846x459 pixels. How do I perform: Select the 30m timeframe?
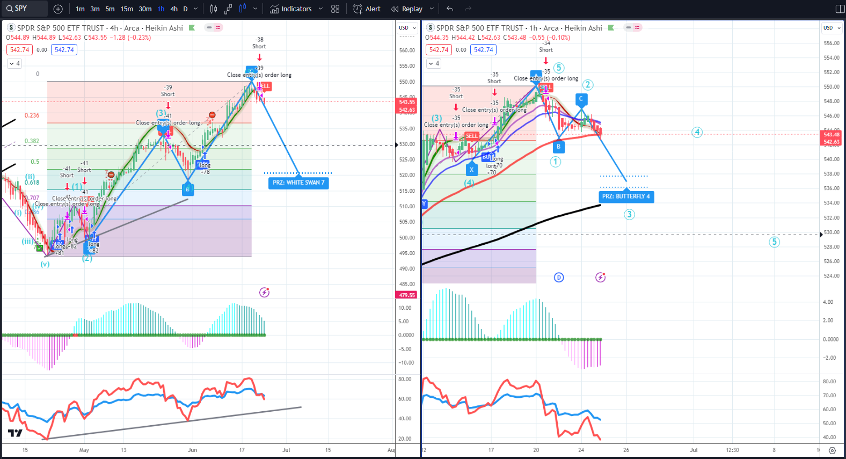tap(145, 9)
